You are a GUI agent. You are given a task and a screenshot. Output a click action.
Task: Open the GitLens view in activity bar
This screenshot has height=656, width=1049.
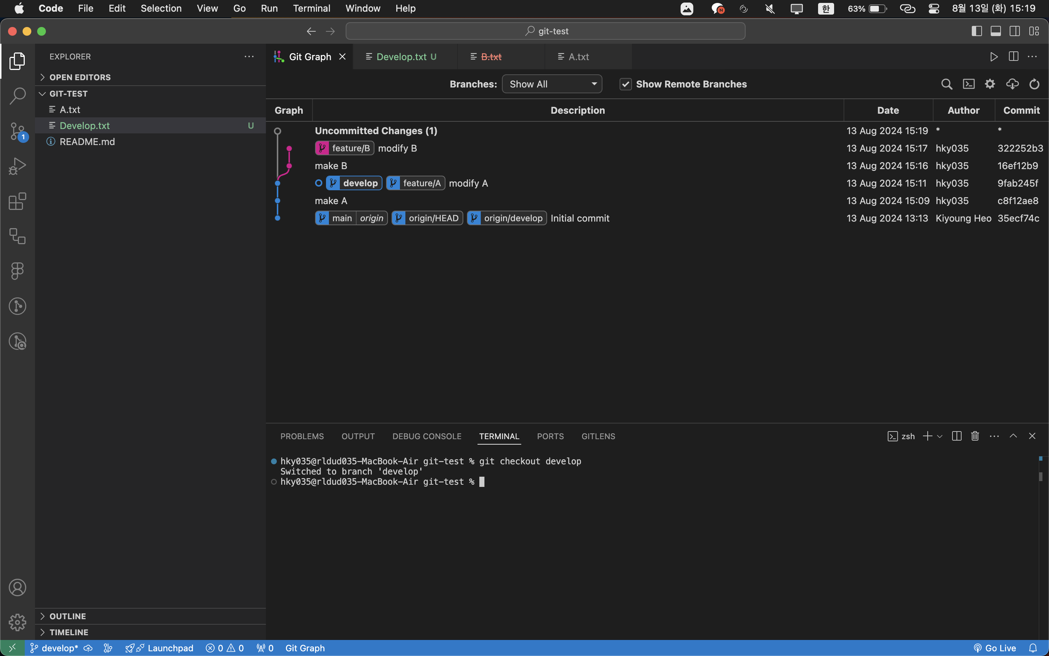(17, 306)
